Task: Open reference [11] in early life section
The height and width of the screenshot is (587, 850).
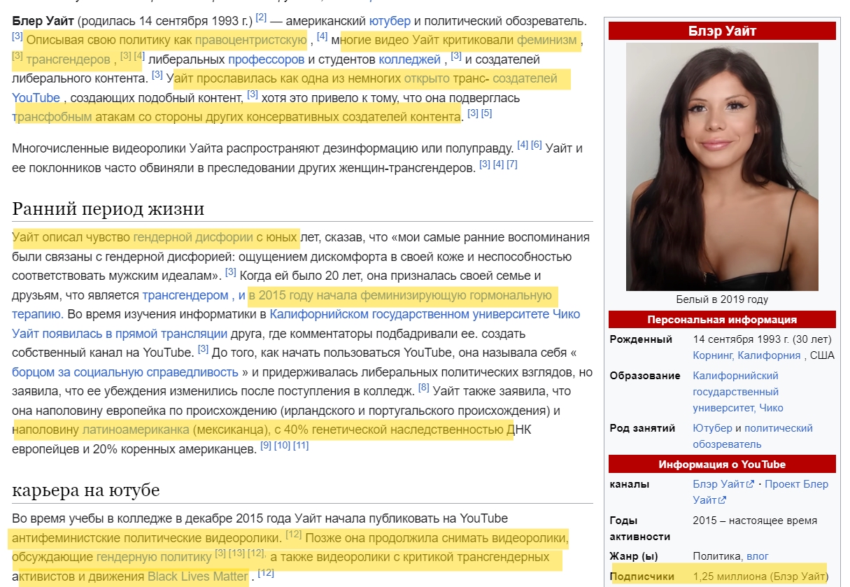Action: [x=301, y=445]
